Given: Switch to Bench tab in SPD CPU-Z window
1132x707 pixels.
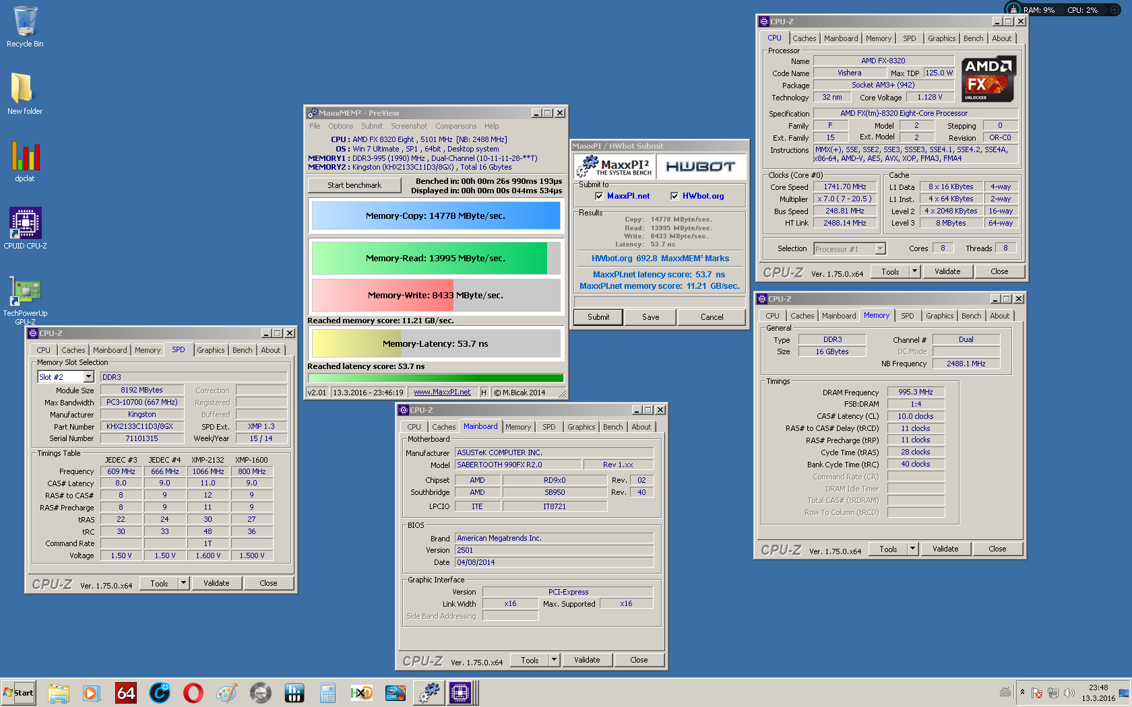Looking at the screenshot, I should click(243, 350).
